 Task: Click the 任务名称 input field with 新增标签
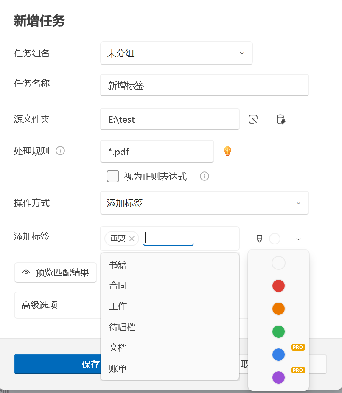point(205,85)
